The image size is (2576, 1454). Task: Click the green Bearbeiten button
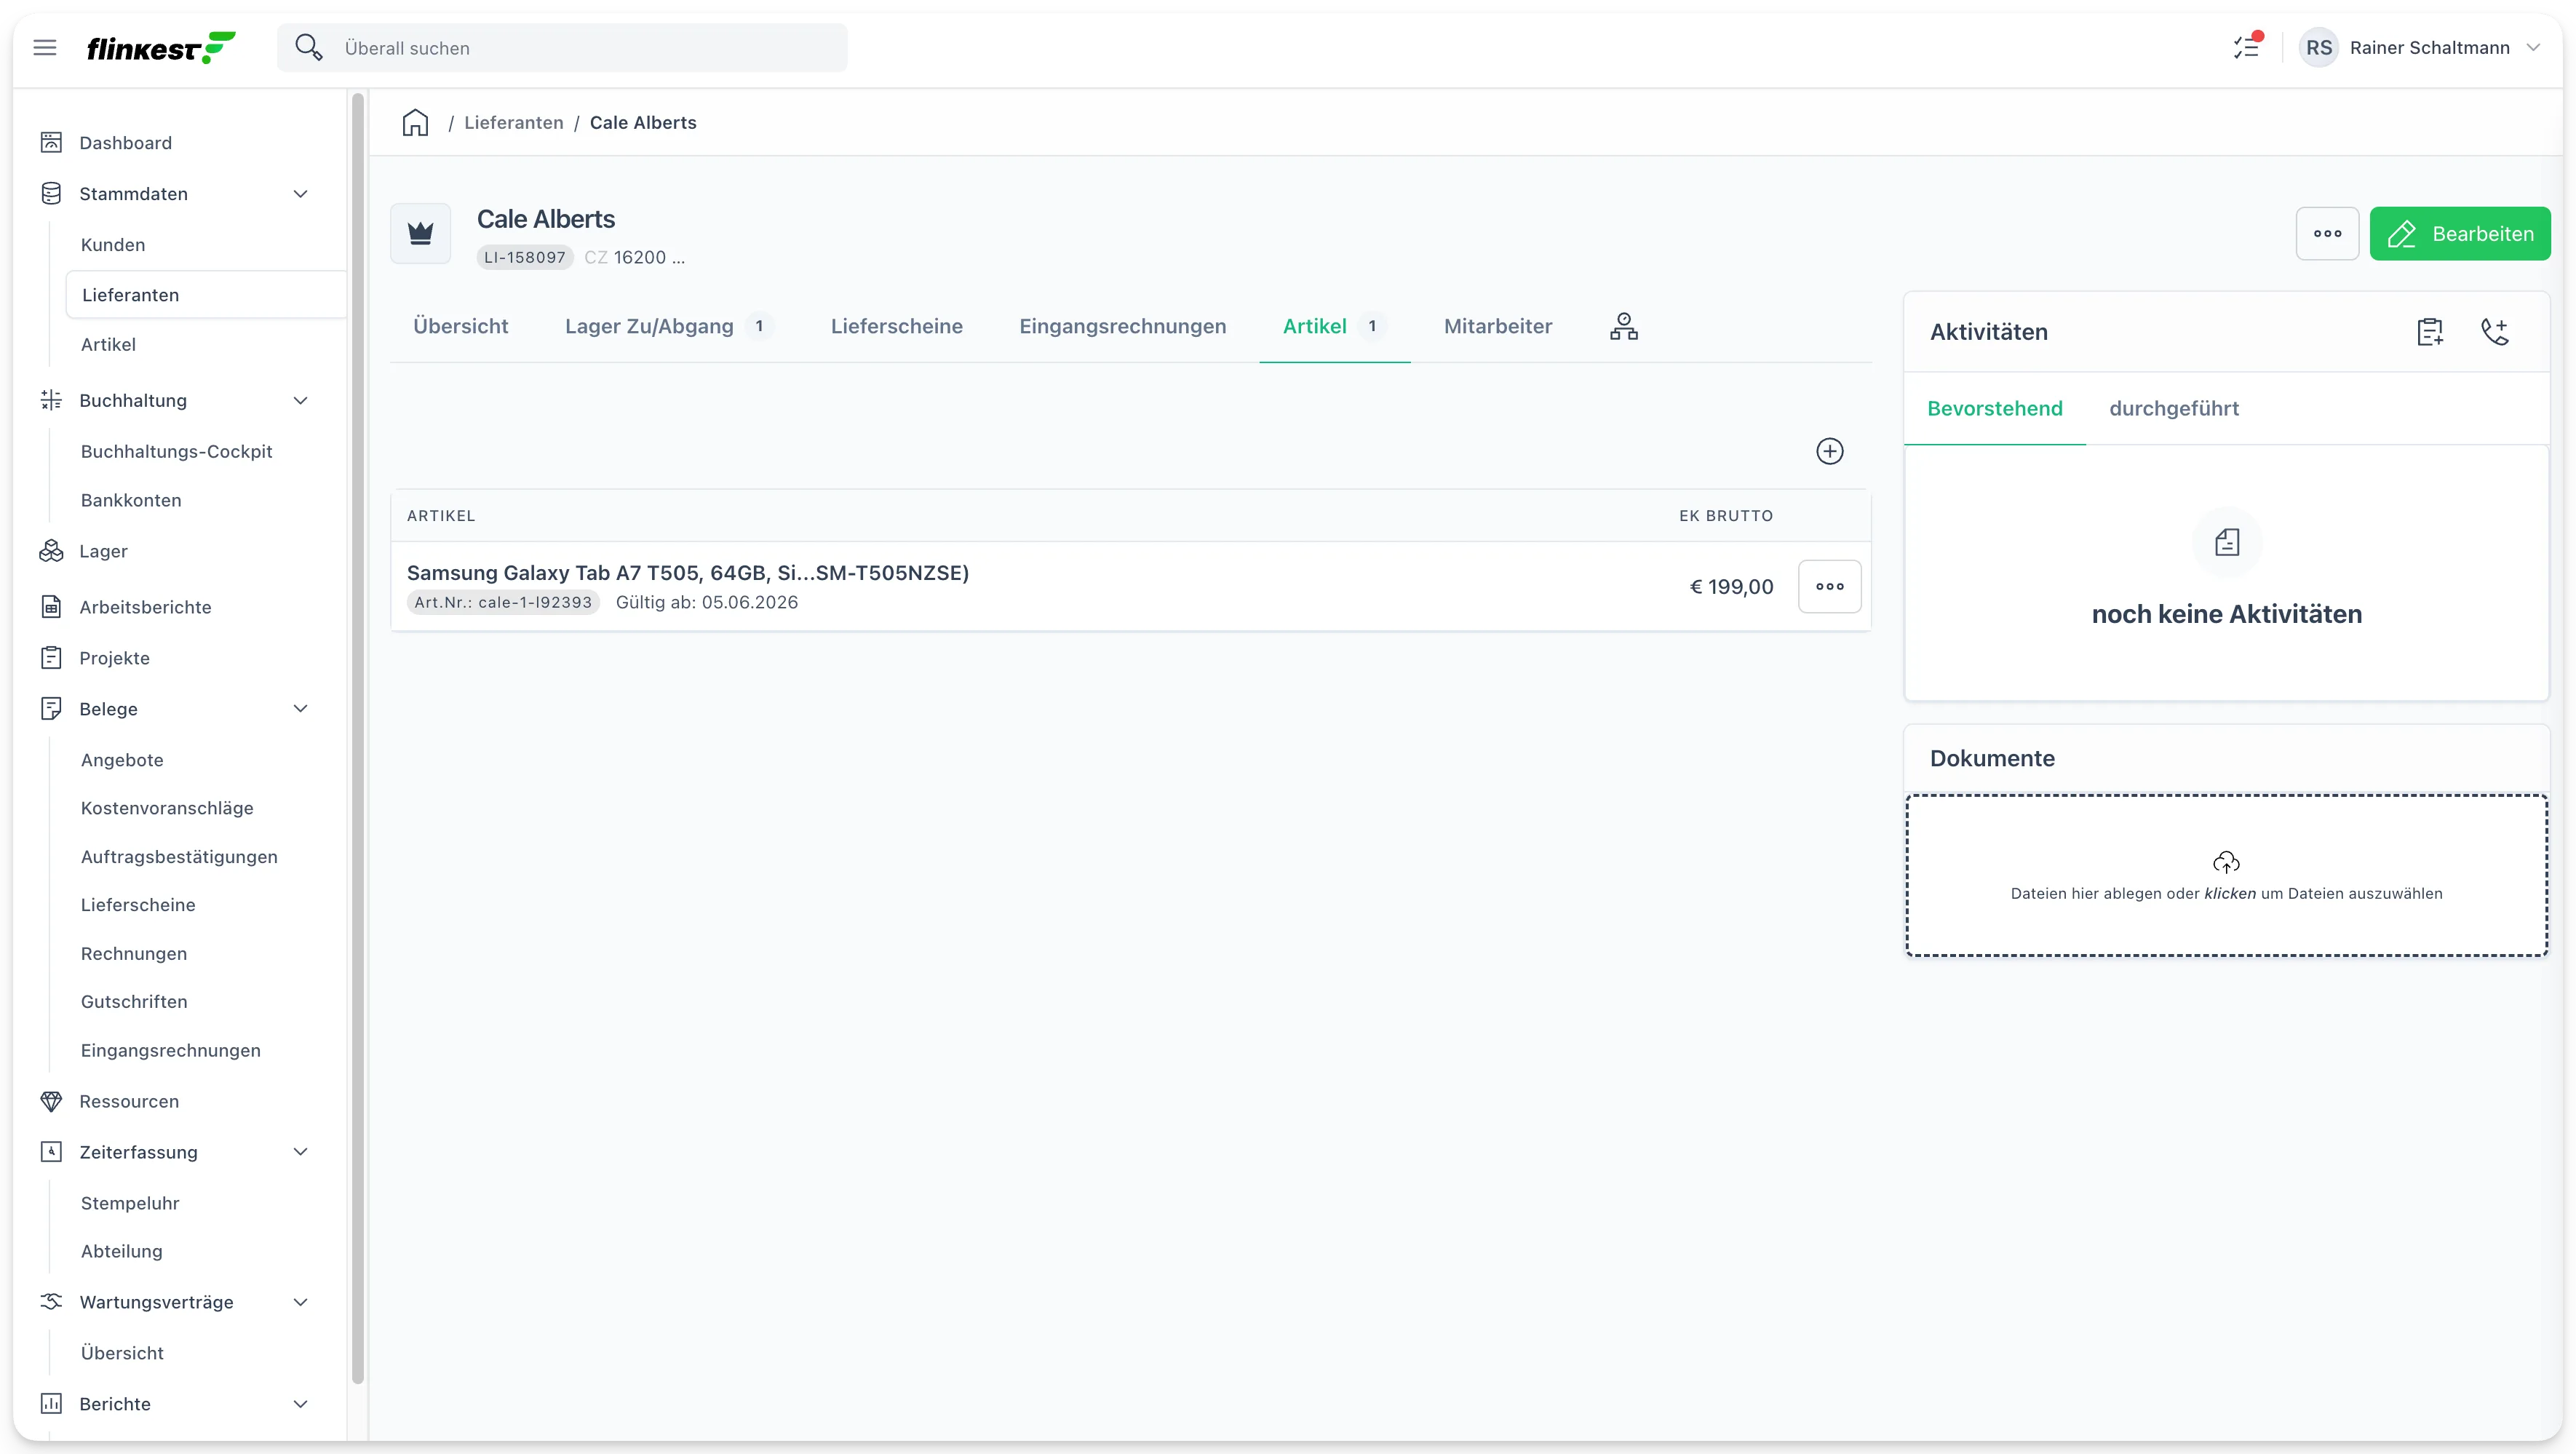click(2459, 234)
